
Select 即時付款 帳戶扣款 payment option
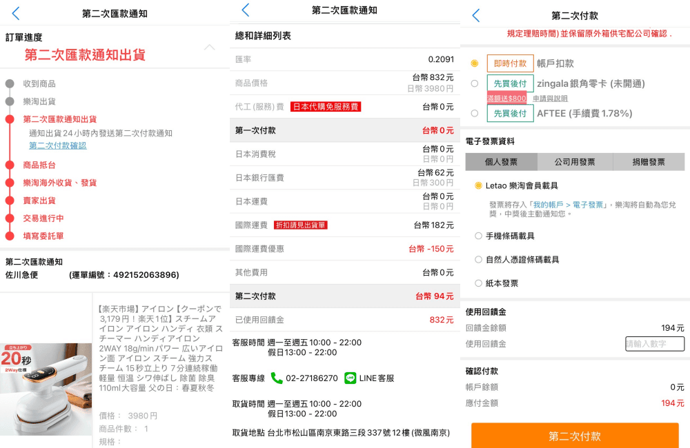[x=475, y=63]
